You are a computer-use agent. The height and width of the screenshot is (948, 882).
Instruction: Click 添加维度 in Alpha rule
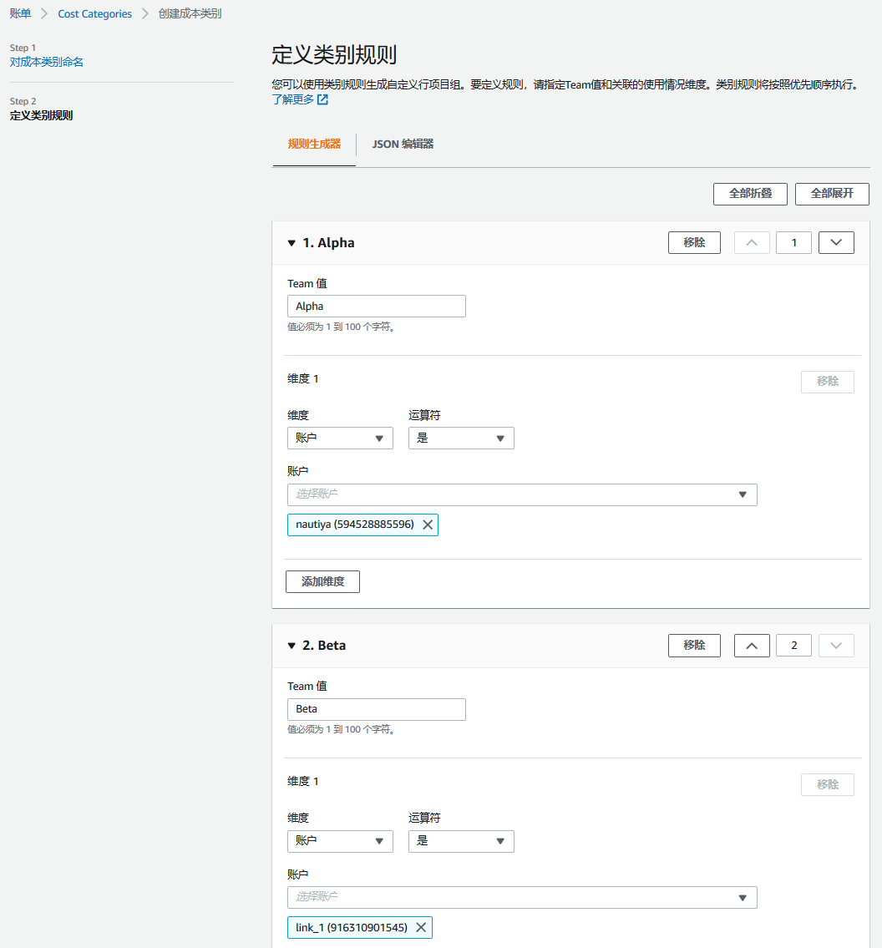tap(322, 581)
